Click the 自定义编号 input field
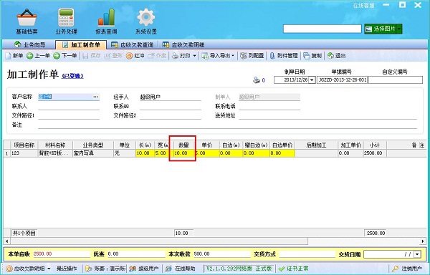The width and height of the screenshot is (430, 275). click(396, 80)
